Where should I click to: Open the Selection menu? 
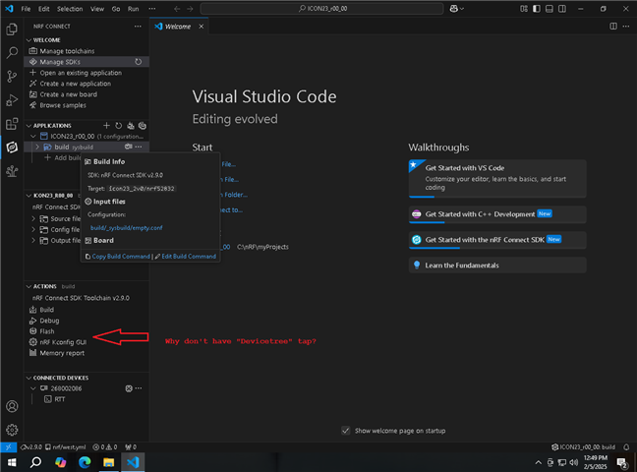pyautogui.click(x=70, y=9)
